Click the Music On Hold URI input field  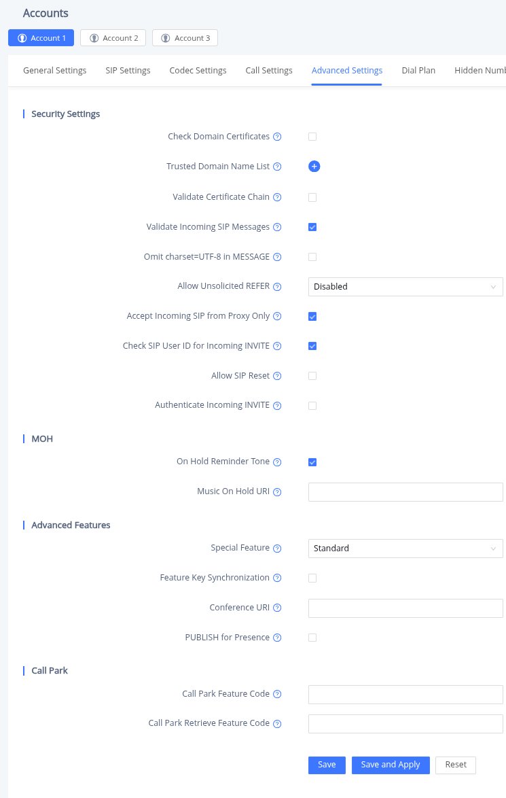405,492
